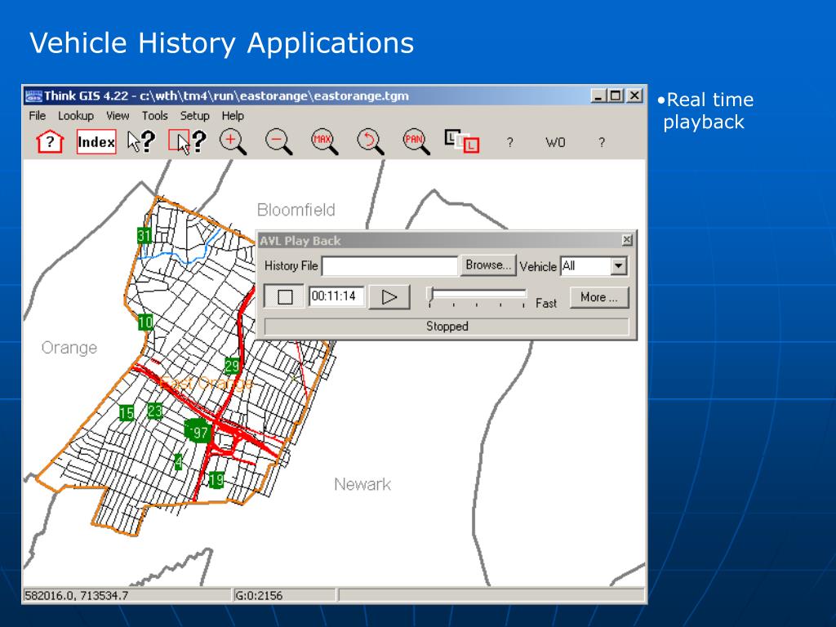Screen dimensions: 836x627
Task: Click the More... button in AVL Play Back
Action: coord(599,297)
